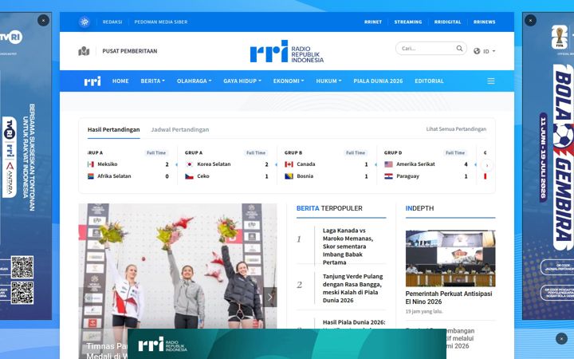Open the ID language dropdown
The width and height of the screenshot is (574, 359).
[489, 51]
